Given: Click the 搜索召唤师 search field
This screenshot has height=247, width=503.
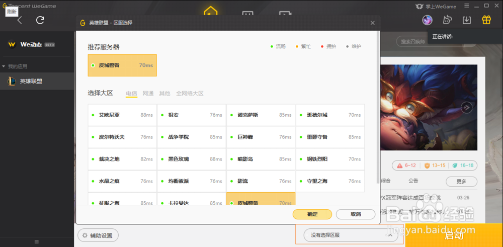Looking at the screenshot, I should pyautogui.click(x=412, y=41).
